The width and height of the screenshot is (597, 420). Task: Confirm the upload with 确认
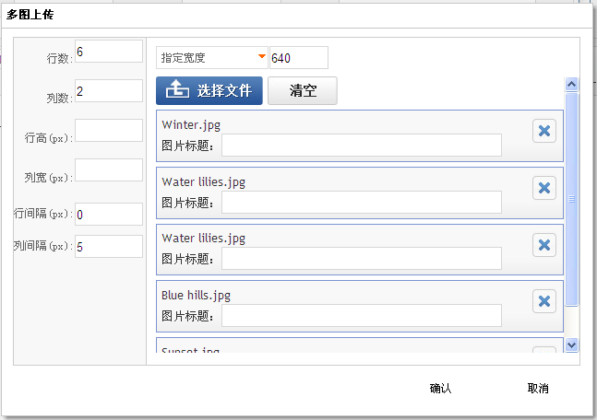click(x=440, y=389)
